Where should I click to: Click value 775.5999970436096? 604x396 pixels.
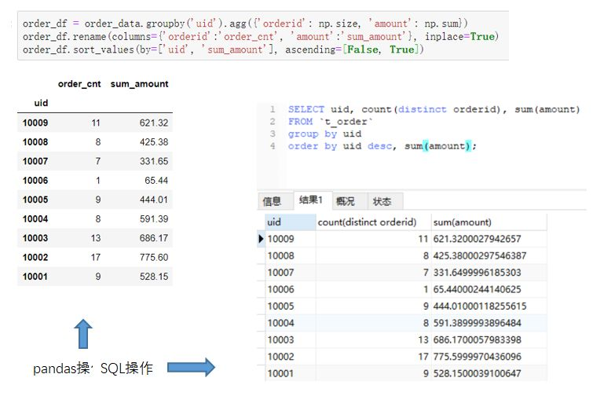[477, 357]
